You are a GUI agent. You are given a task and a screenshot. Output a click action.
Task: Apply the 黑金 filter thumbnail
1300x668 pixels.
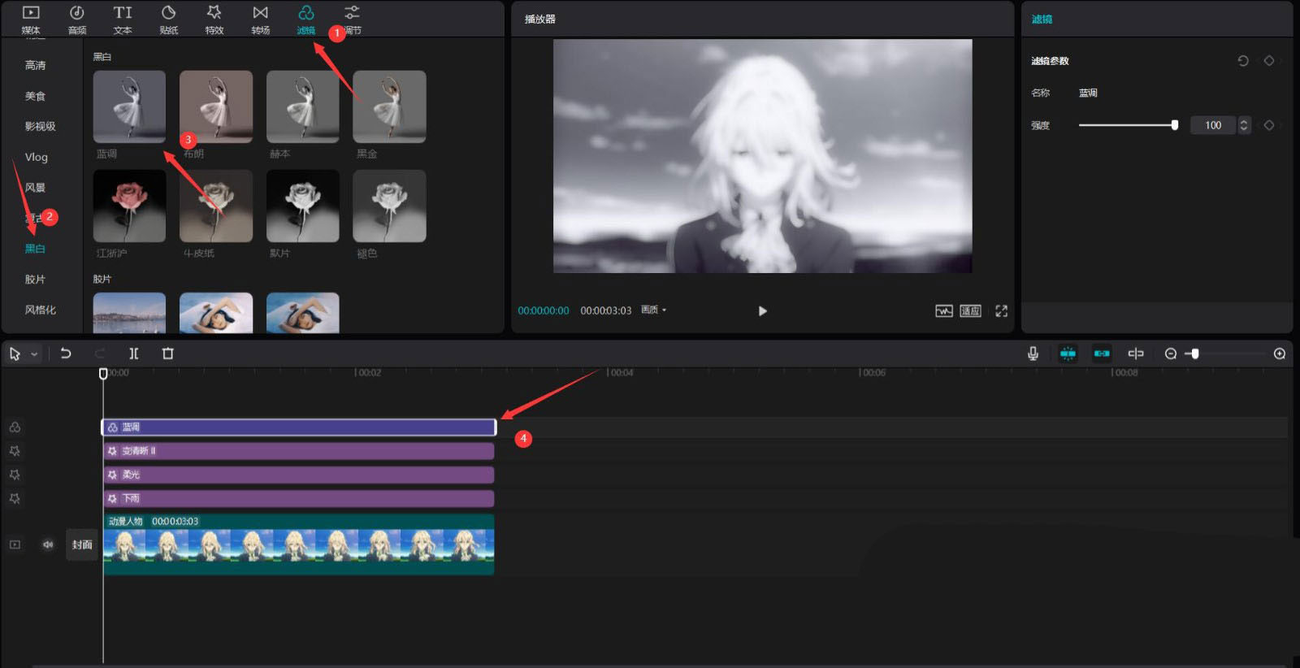click(x=389, y=106)
